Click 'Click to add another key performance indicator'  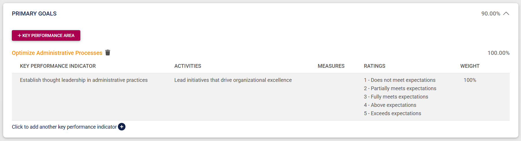coord(64,127)
